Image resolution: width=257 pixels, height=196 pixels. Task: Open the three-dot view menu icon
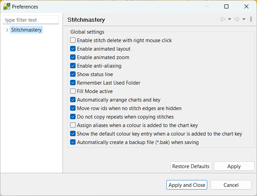coord(251,19)
